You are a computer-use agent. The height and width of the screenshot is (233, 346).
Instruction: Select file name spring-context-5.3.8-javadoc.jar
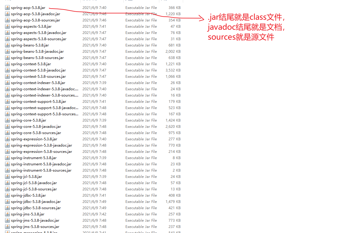38,70
